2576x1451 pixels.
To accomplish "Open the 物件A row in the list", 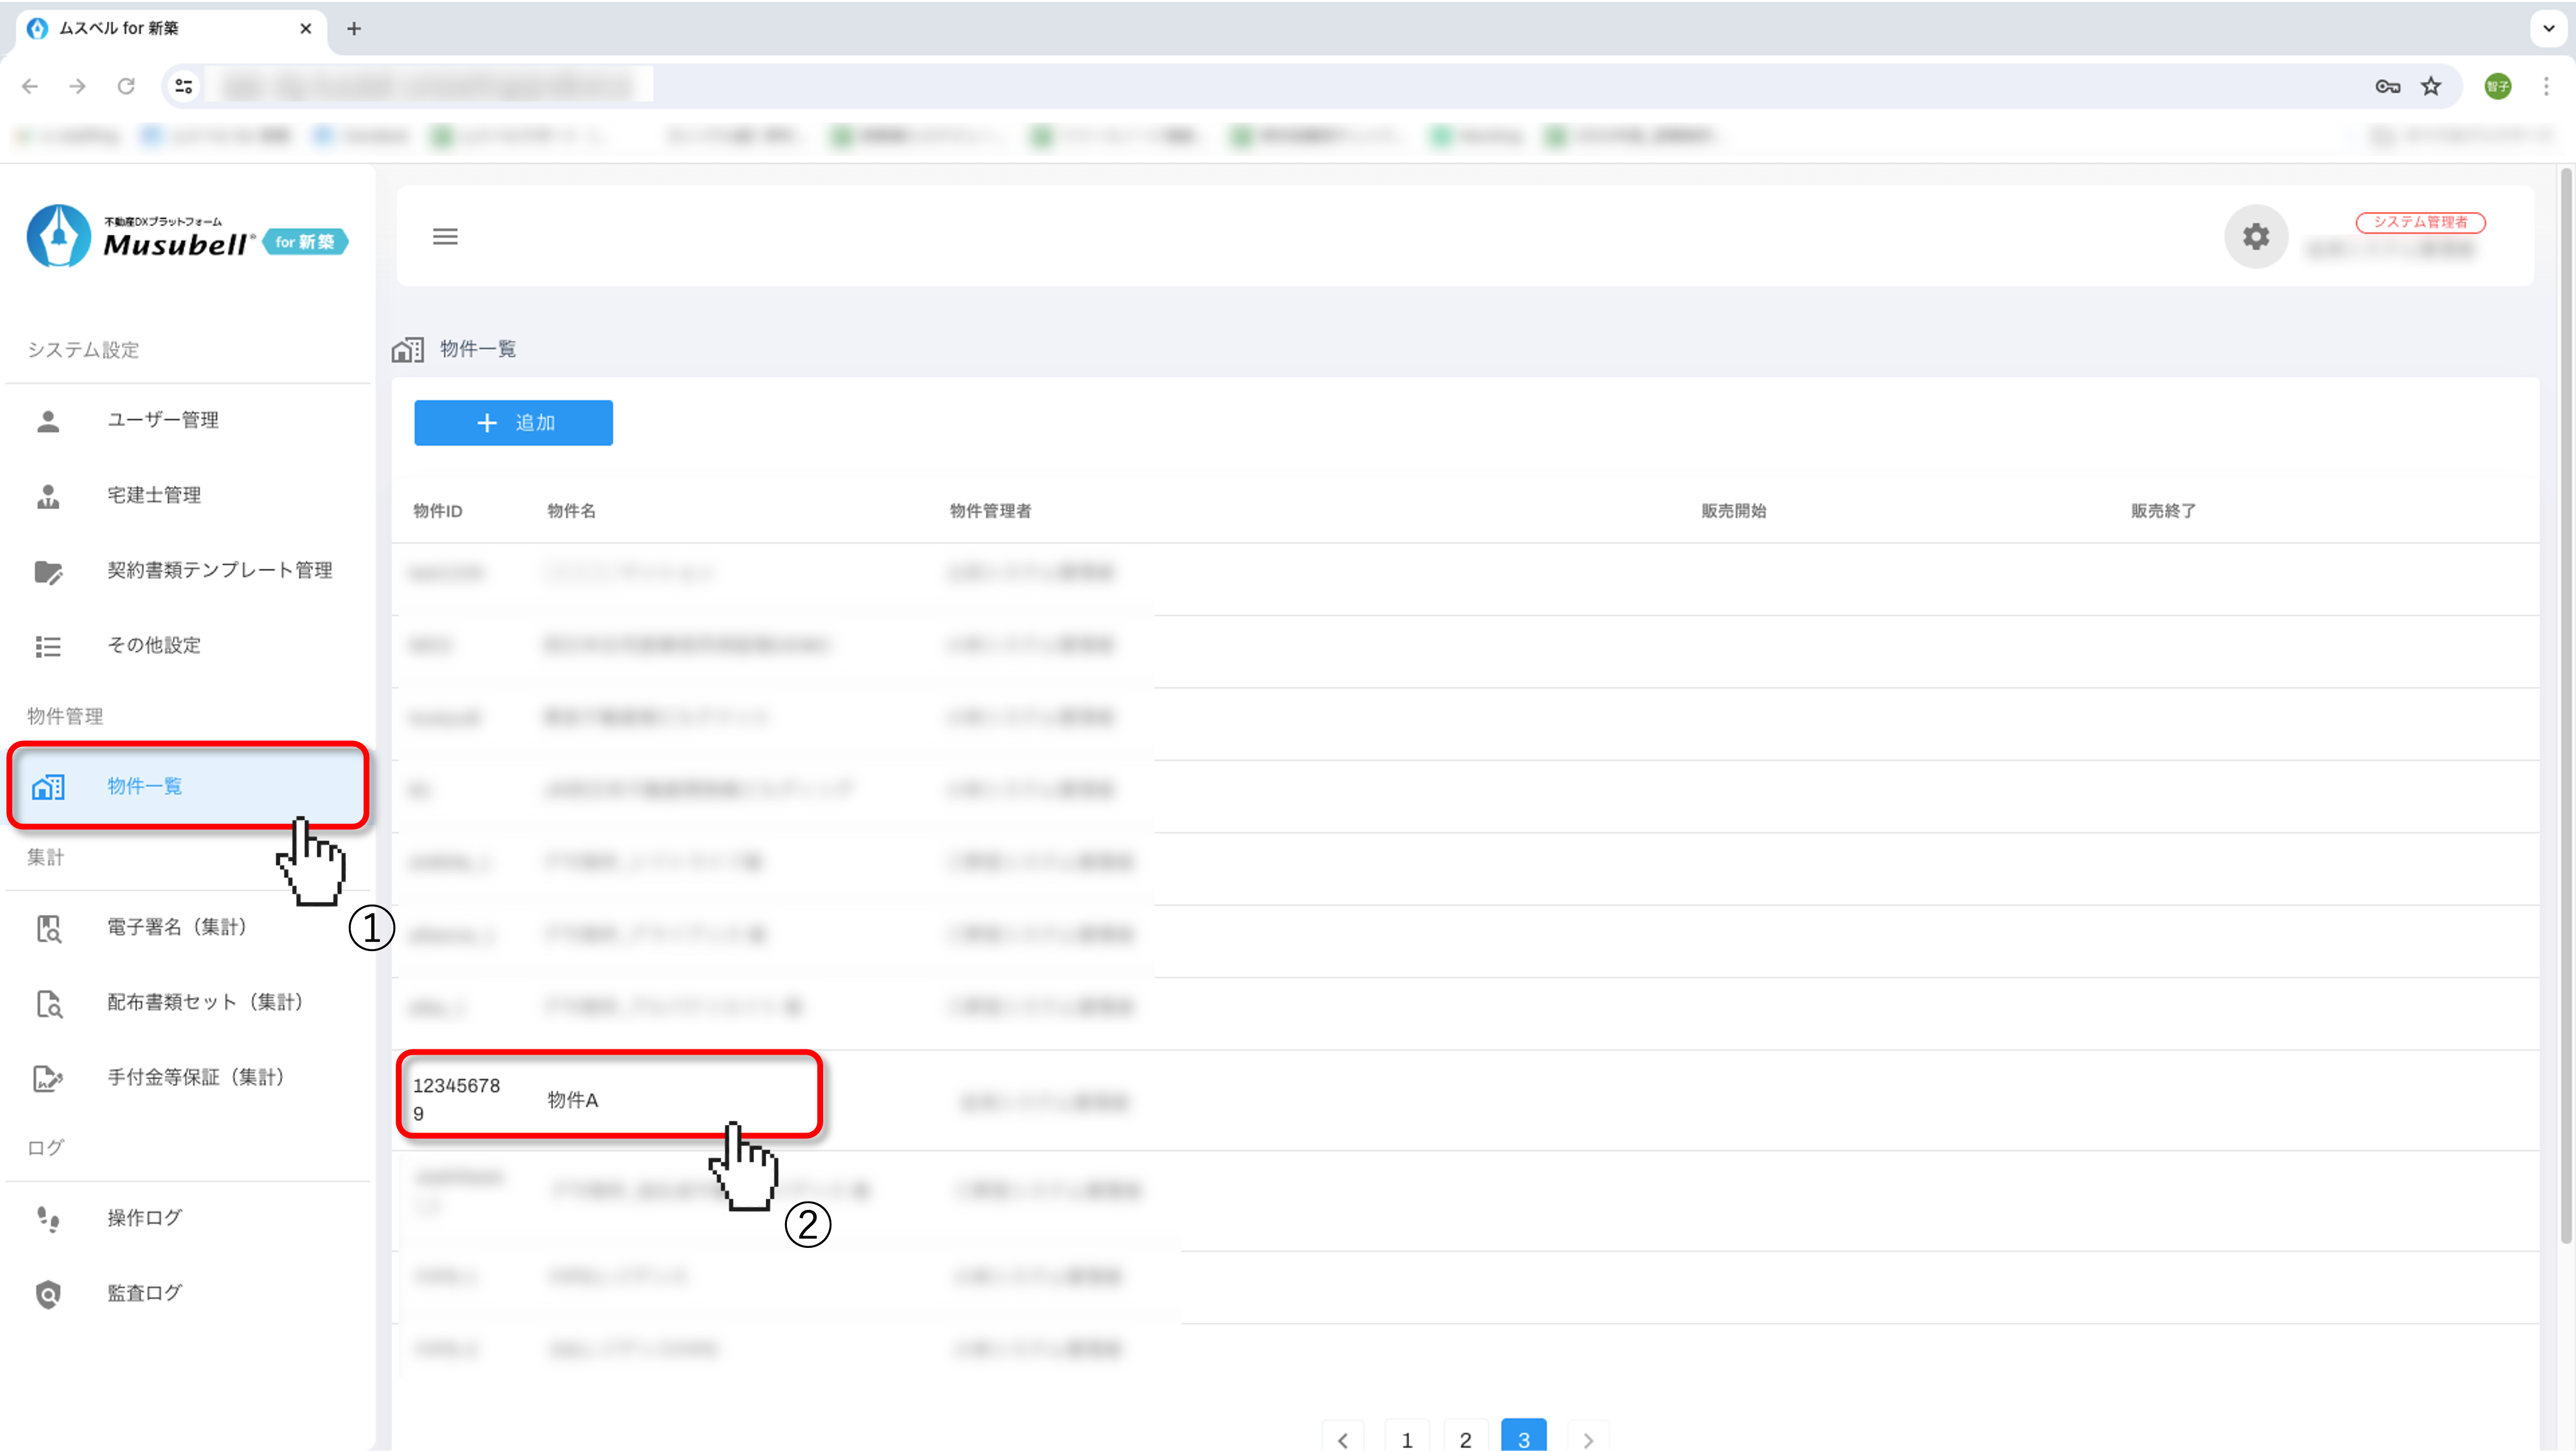I will pos(573,1100).
